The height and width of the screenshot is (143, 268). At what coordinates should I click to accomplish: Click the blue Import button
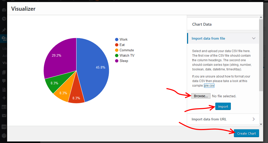223,106
